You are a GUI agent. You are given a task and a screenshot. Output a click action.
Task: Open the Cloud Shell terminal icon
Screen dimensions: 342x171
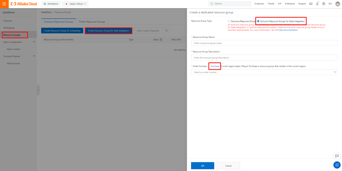tap(311, 4)
